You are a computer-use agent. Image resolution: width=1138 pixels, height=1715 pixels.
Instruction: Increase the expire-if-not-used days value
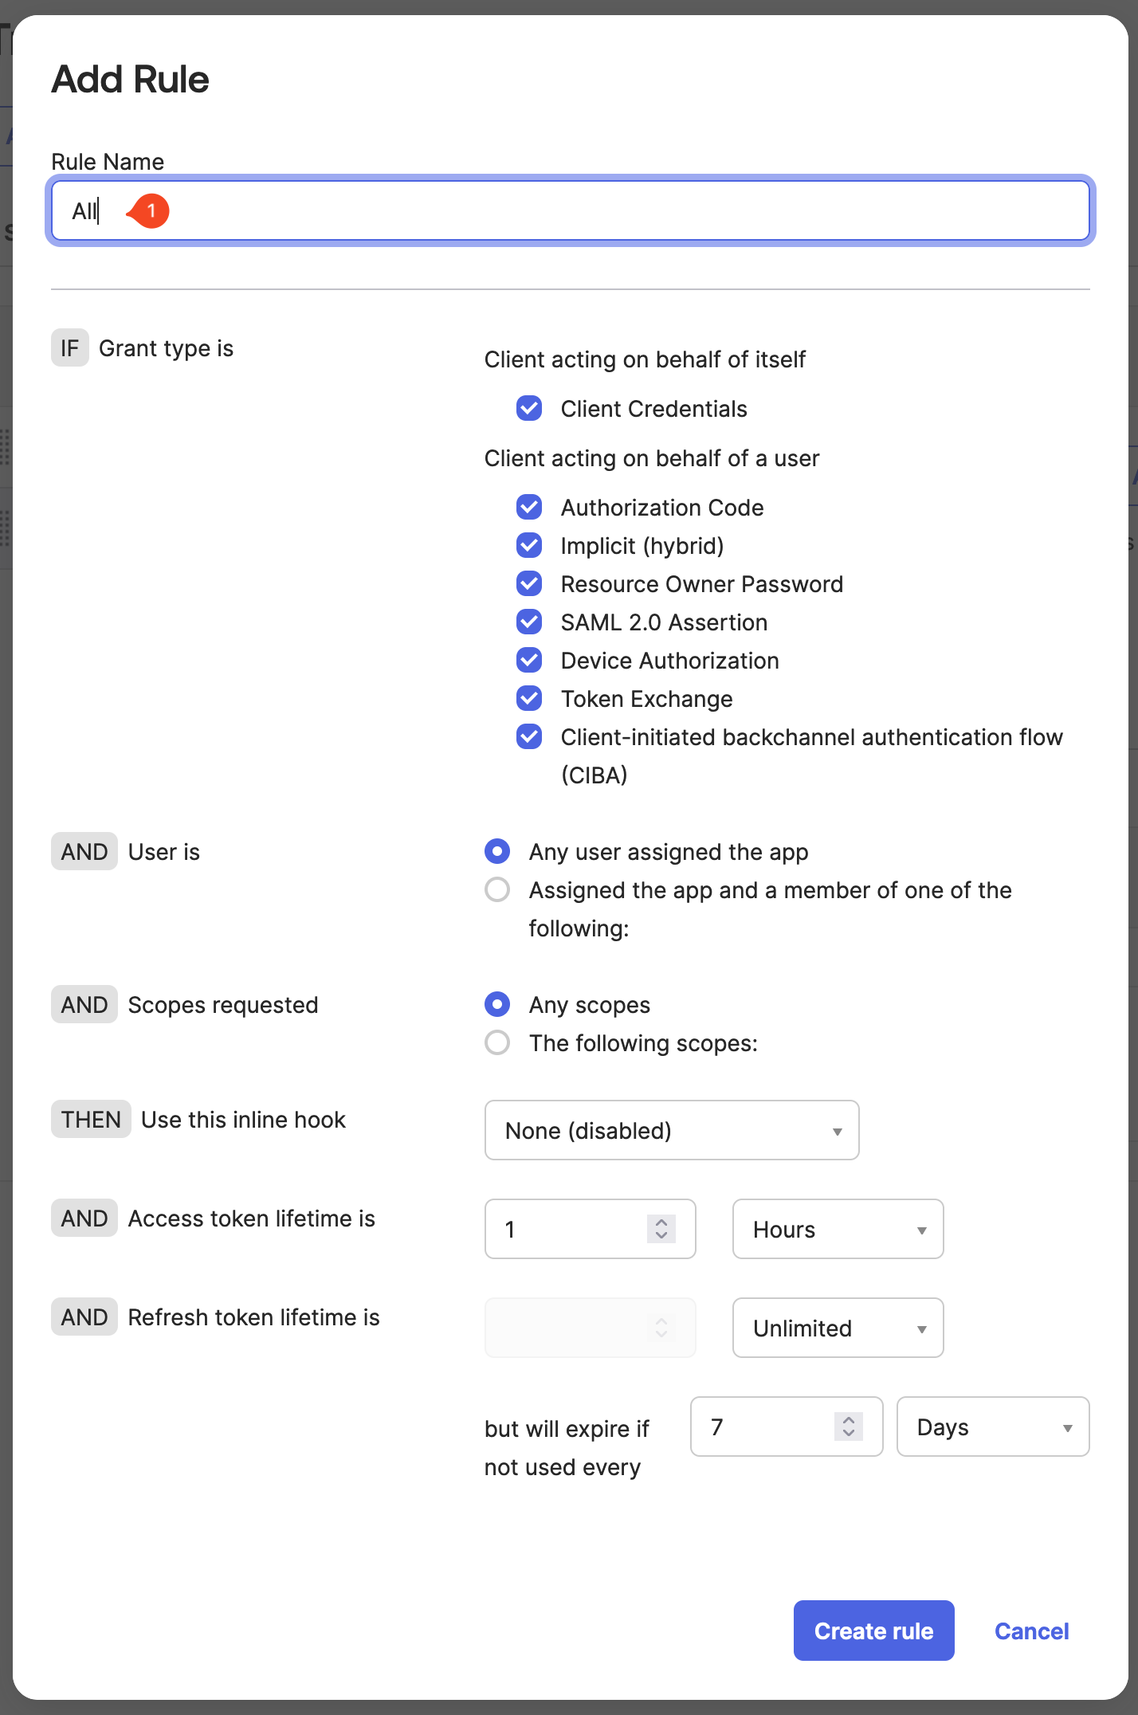pyautogui.click(x=848, y=1420)
